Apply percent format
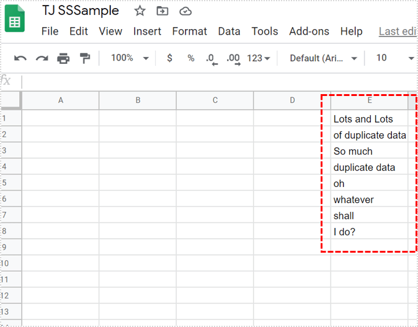Image resolution: width=418 pixels, height=327 pixels. pyautogui.click(x=191, y=58)
